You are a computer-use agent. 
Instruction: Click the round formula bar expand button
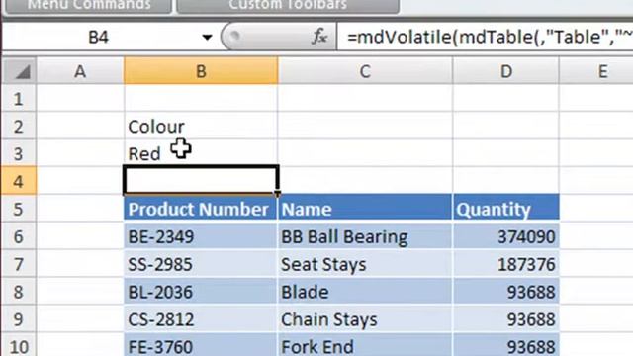235,36
